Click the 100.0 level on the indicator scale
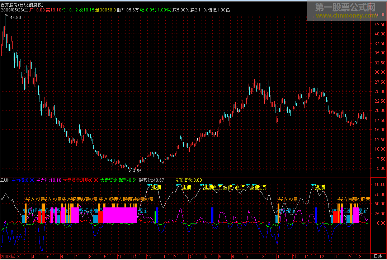 click(x=379, y=185)
